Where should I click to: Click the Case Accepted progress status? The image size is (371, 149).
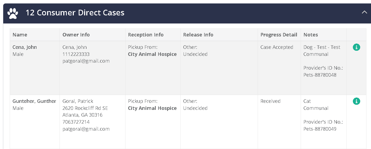click(277, 47)
